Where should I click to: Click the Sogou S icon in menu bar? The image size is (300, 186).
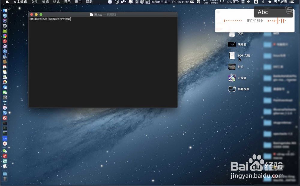point(256,2)
